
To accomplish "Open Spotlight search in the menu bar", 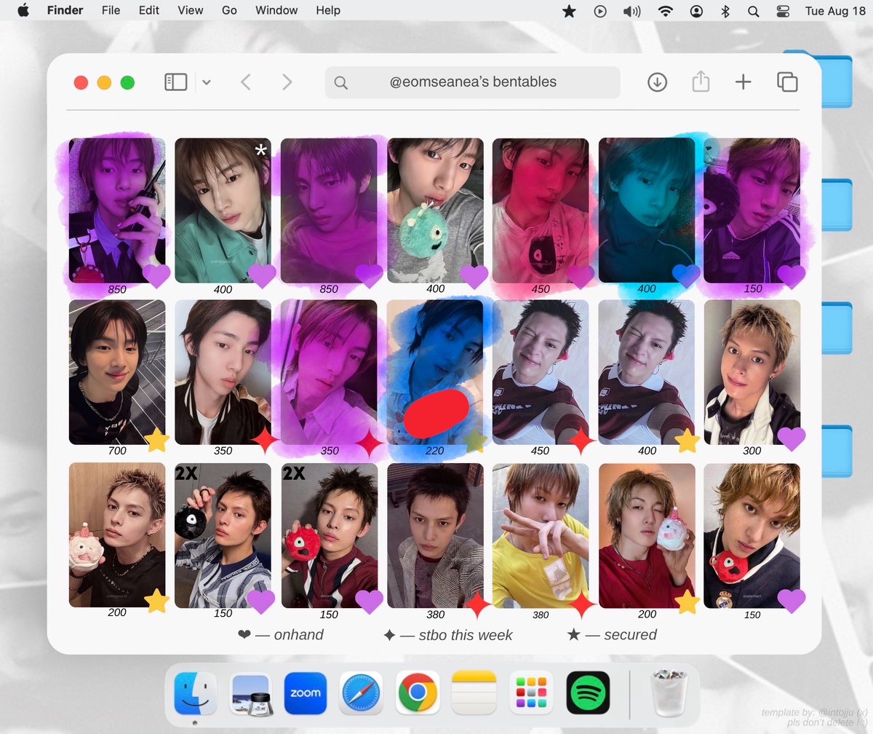I will 753,11.
